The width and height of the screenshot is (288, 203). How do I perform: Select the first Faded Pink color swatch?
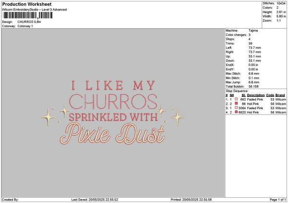coord(237,99)
